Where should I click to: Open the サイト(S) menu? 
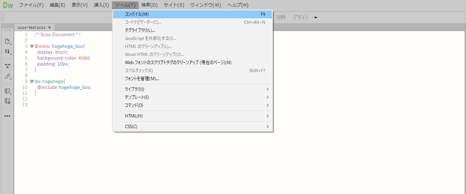[x=174, y=5]
